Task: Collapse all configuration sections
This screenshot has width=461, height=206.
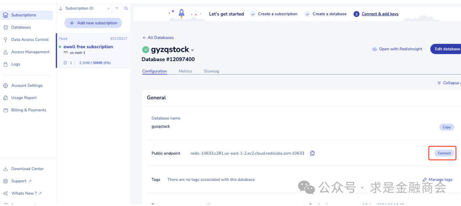Action: pos(449,83)
